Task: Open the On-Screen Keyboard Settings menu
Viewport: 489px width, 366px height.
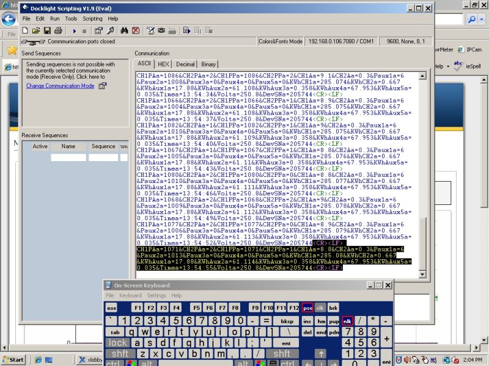Action: tap(156, 295)
